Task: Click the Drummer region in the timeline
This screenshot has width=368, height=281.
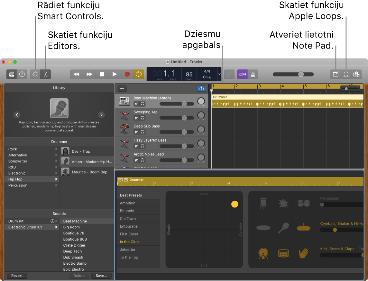Action: (x=288, y=101)
